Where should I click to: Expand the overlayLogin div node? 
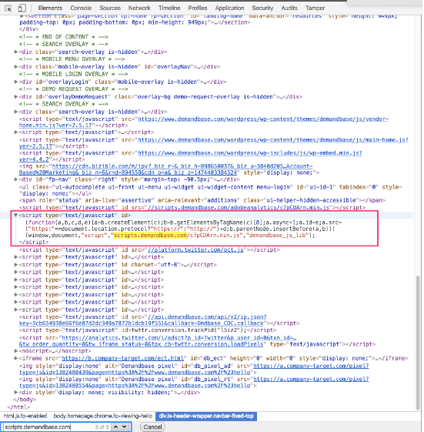click(x=16, y=82)
